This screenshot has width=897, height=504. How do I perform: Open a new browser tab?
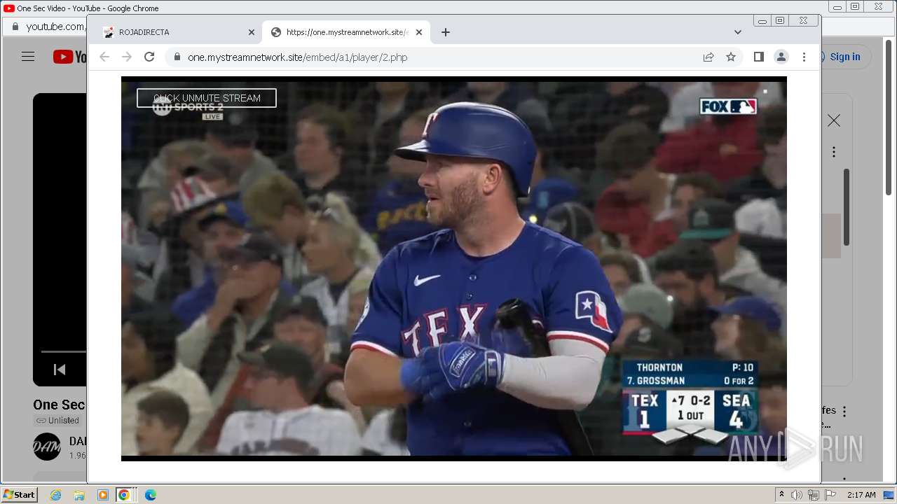coord(446,32)
